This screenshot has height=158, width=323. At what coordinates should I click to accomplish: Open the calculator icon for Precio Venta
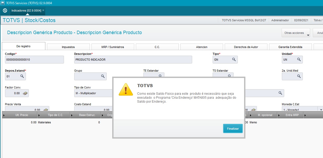[x=46, y=109]
